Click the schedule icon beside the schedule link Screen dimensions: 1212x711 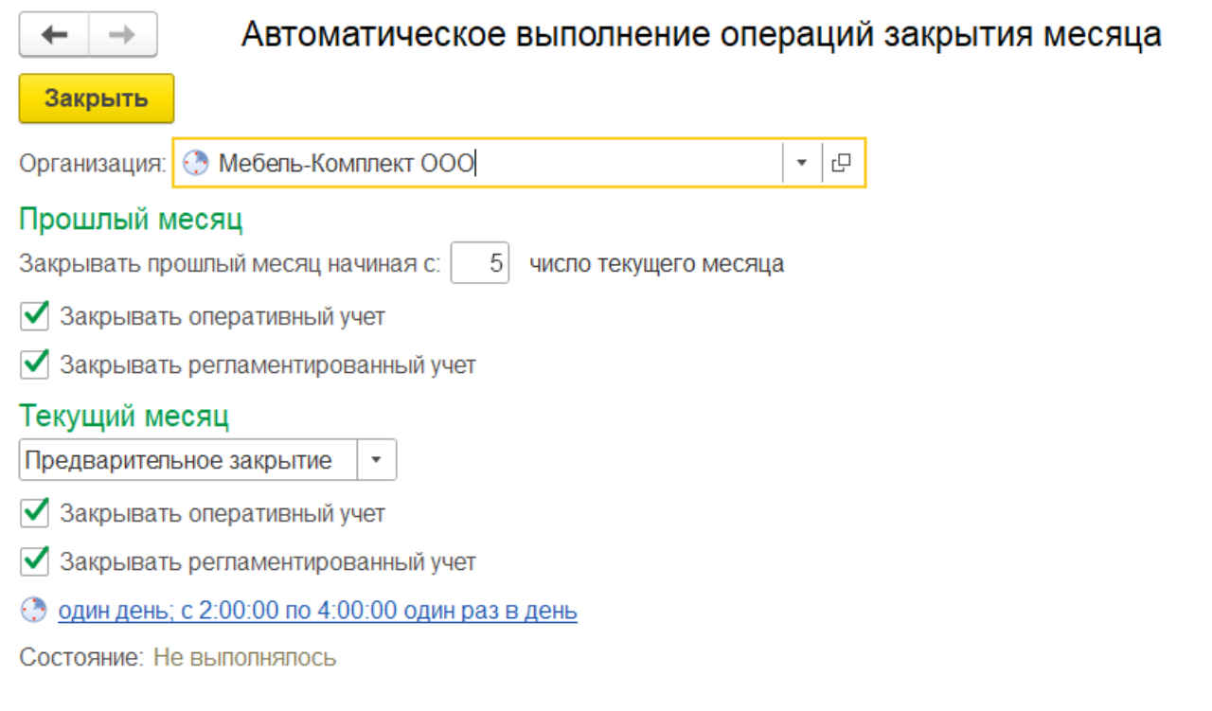(x=33, y=611)
